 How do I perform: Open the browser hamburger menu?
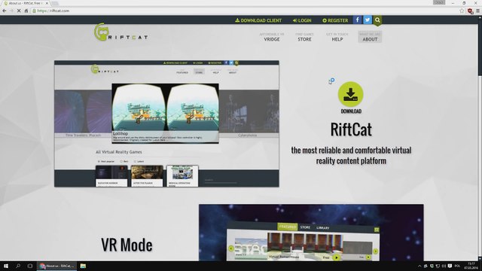[477, 11]
